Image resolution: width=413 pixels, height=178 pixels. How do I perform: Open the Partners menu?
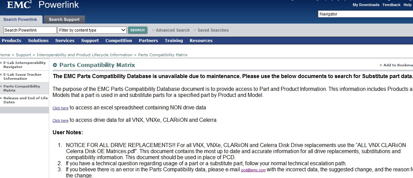(x=148, y=41)
